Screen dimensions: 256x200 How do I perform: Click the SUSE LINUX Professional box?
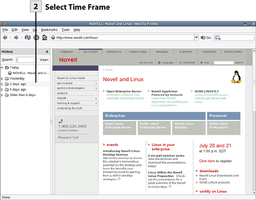coord(224,128)
